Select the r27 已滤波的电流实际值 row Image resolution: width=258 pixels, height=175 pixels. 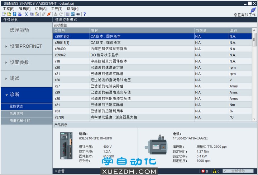152,86
